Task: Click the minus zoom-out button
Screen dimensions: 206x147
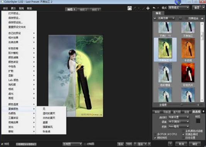Action: (135, 144)
